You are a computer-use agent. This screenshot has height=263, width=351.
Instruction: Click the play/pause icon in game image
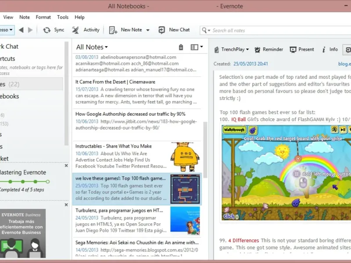click(343, 129)
